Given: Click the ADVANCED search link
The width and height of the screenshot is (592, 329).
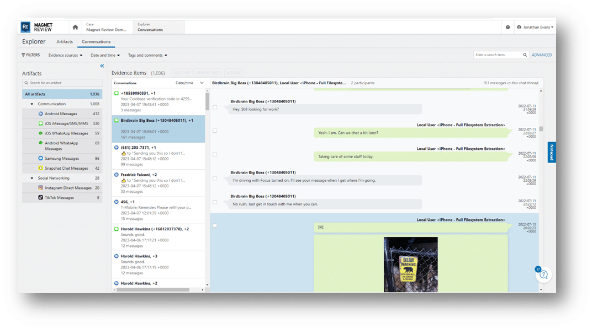Looking at the screenshot, I should point(541,55).
